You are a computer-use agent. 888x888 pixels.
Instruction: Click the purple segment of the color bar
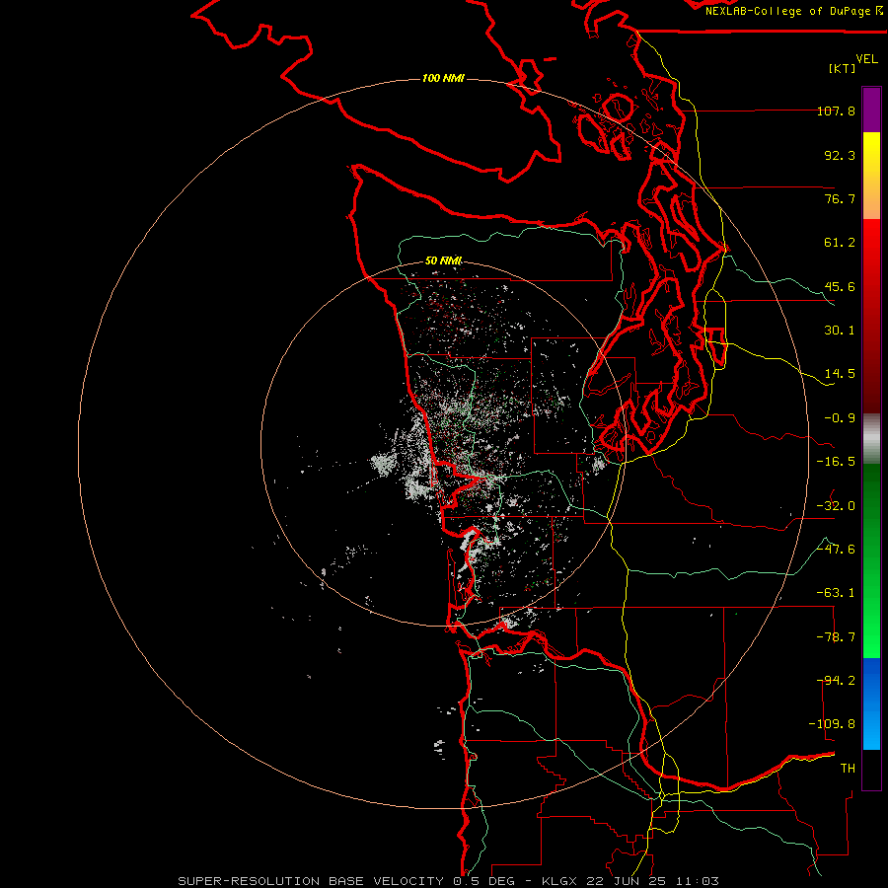point(871,110)
